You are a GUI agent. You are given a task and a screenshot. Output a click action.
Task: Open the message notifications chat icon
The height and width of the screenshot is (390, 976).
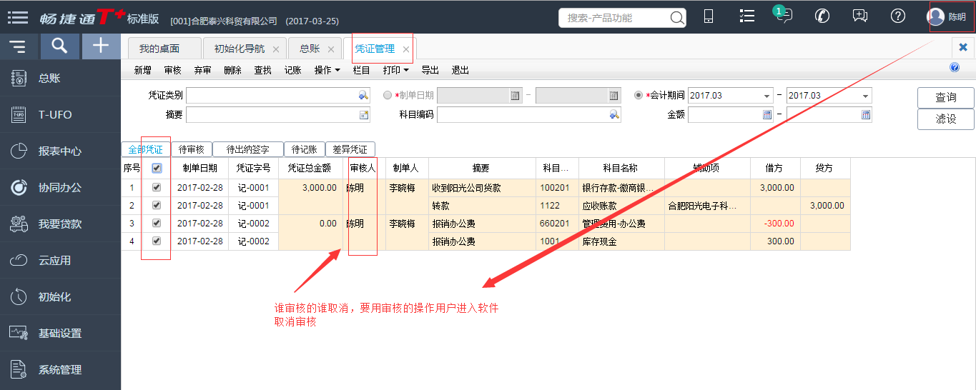(784, 16)
